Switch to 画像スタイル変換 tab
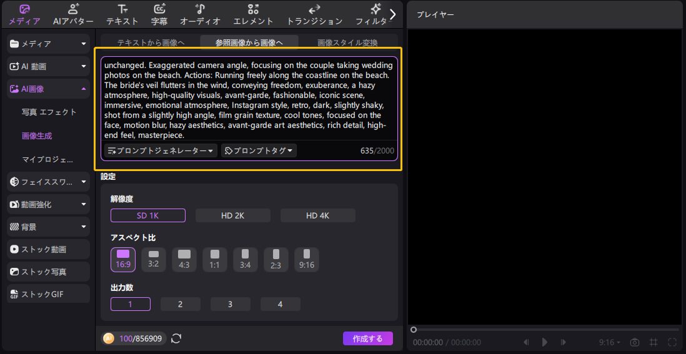 [347, 42]
